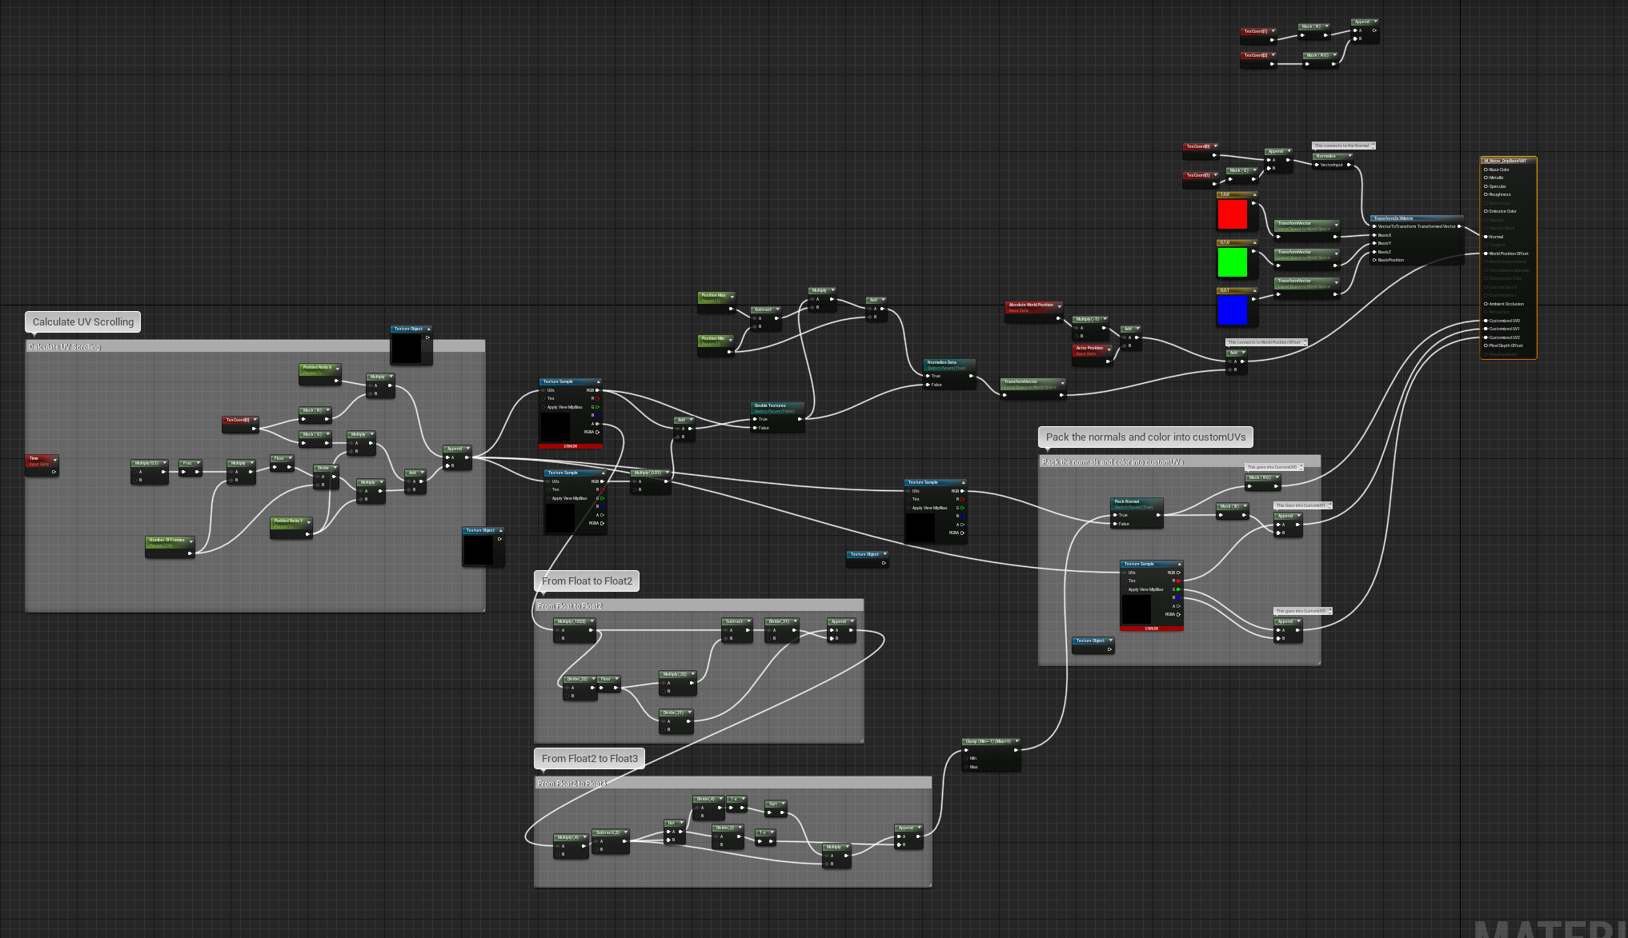This screenshot has height=938, width=1628.
Task: Click the VectorToTransform input pin
Action: 1375,226
